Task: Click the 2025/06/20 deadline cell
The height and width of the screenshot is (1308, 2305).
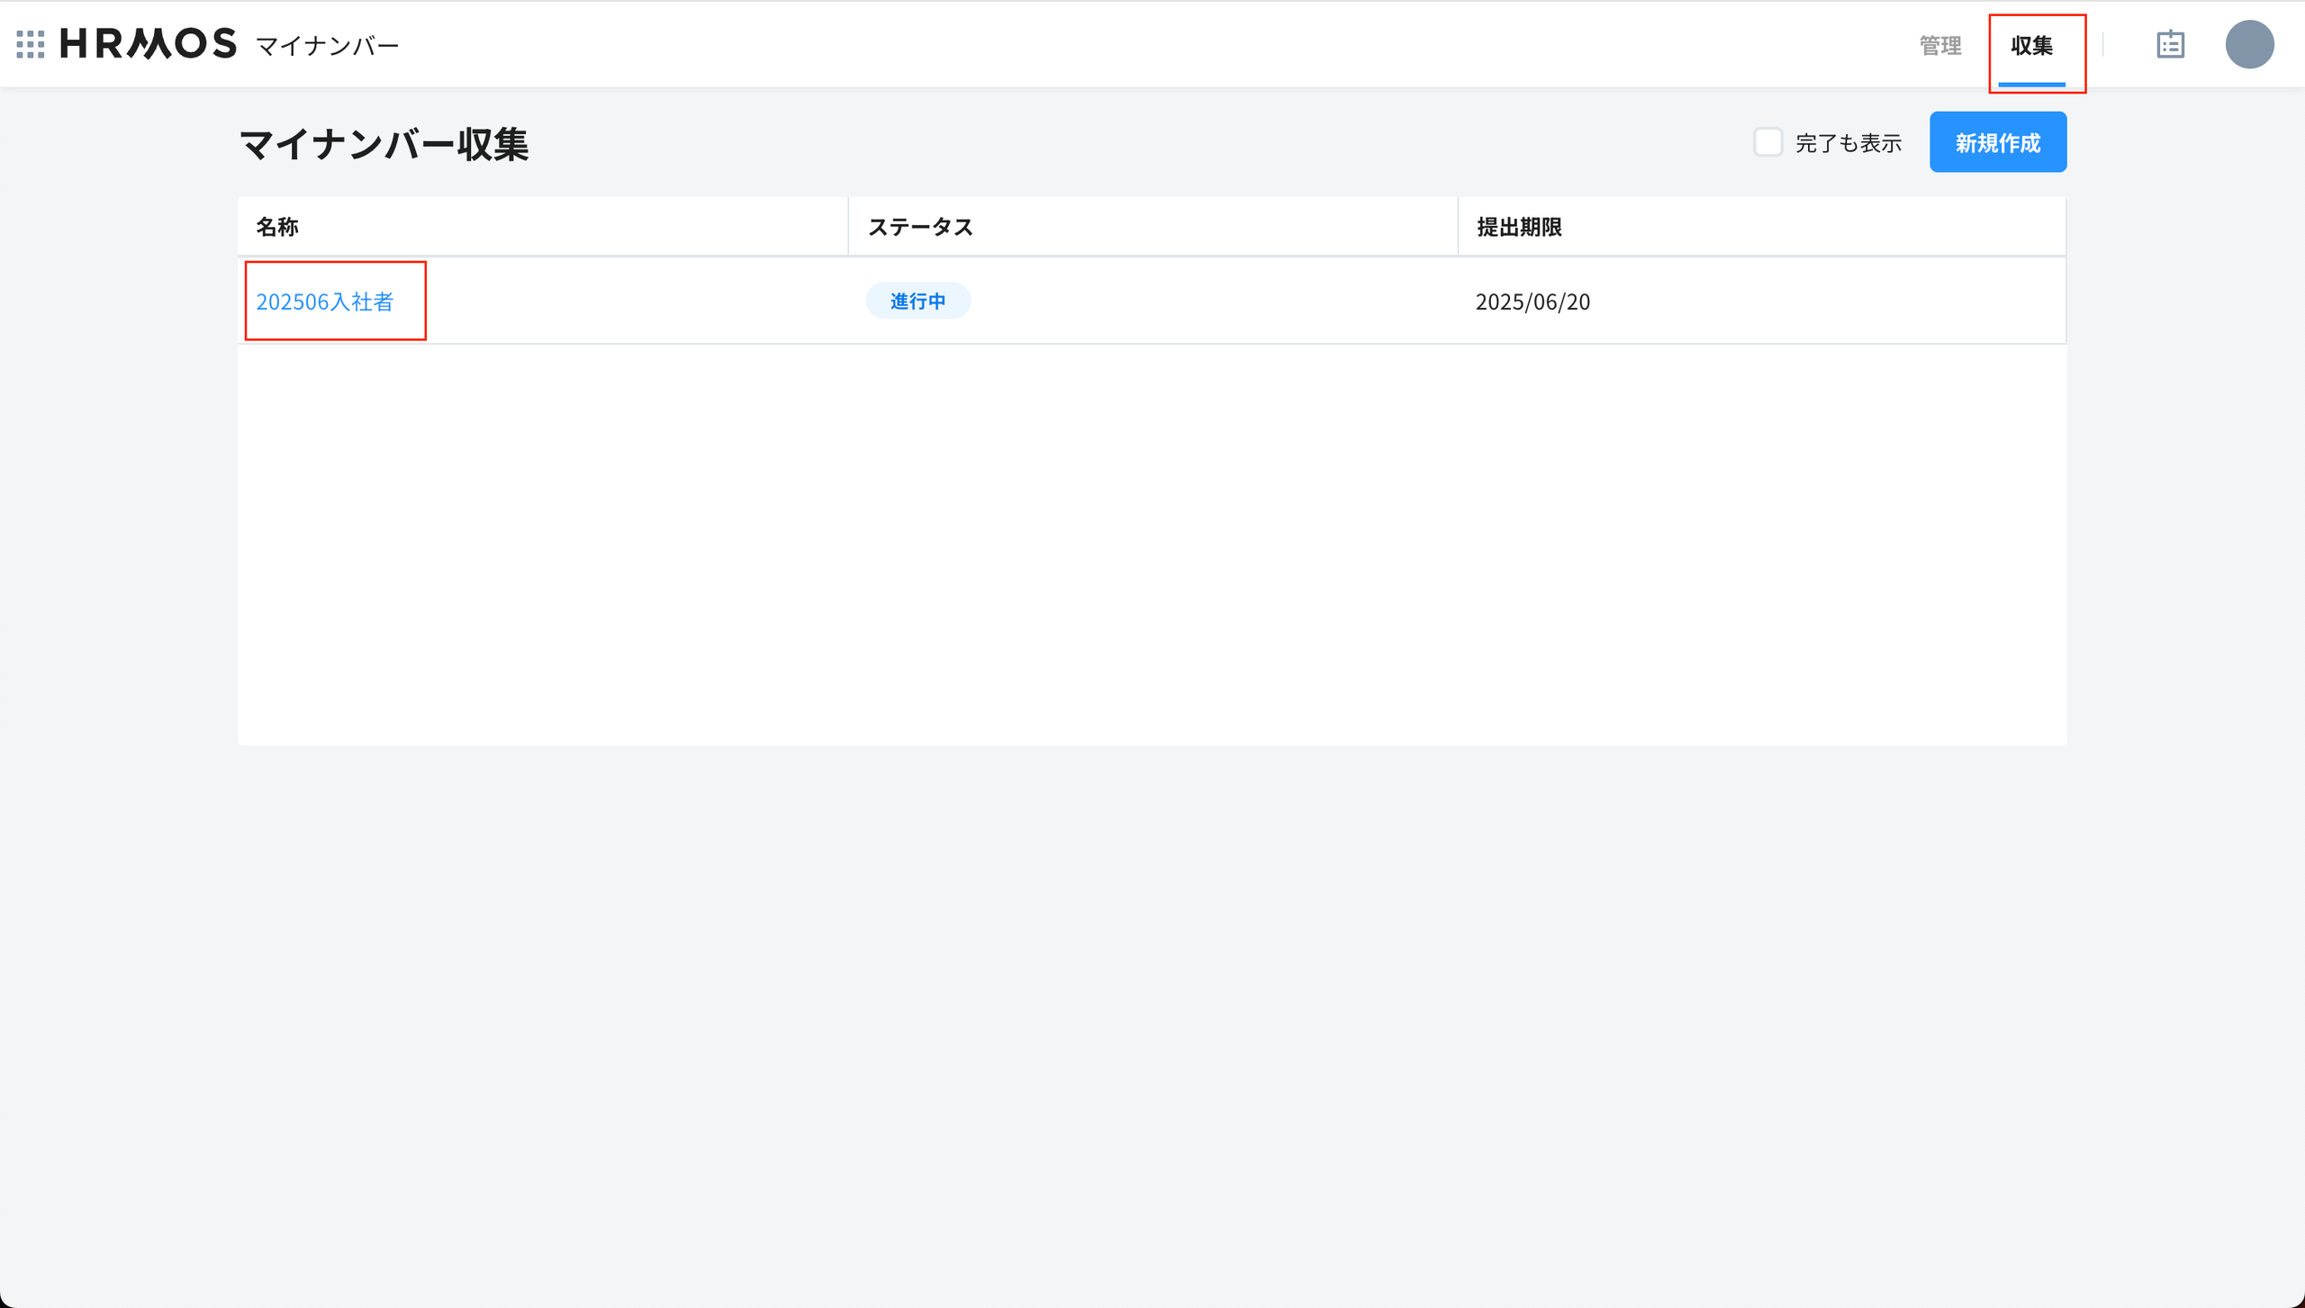Action: coord(1532,302)
